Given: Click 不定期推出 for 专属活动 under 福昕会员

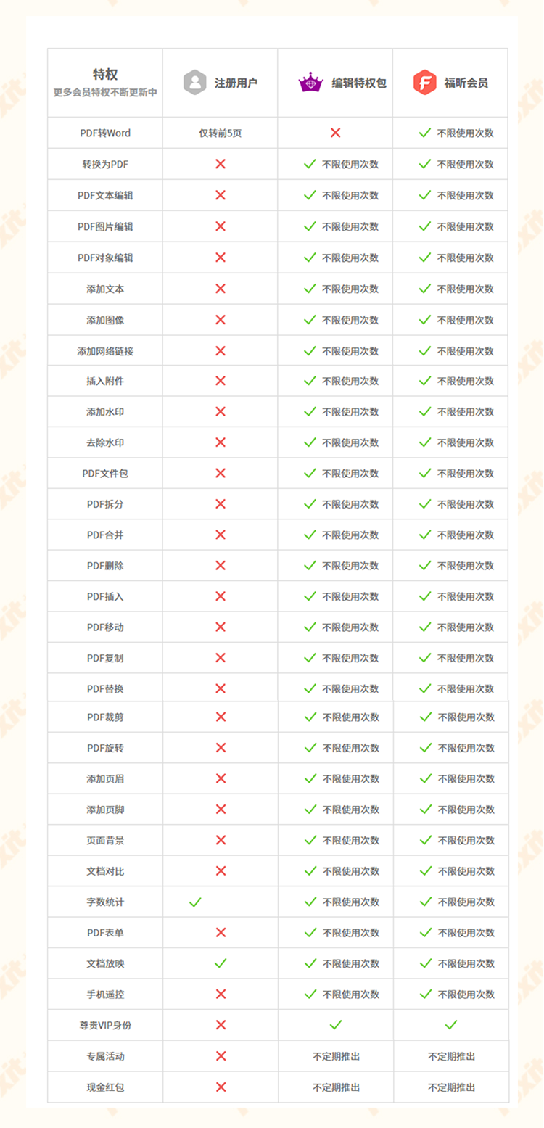Looking at the screenshot, I should 451,1056.
